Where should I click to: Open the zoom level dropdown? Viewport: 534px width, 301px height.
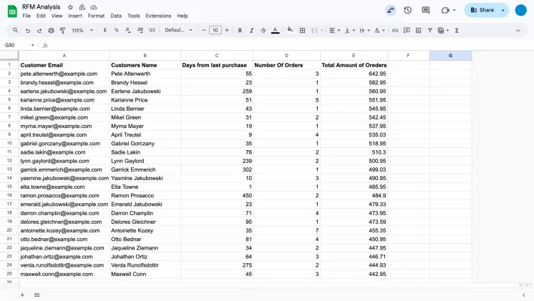[81, 31]
